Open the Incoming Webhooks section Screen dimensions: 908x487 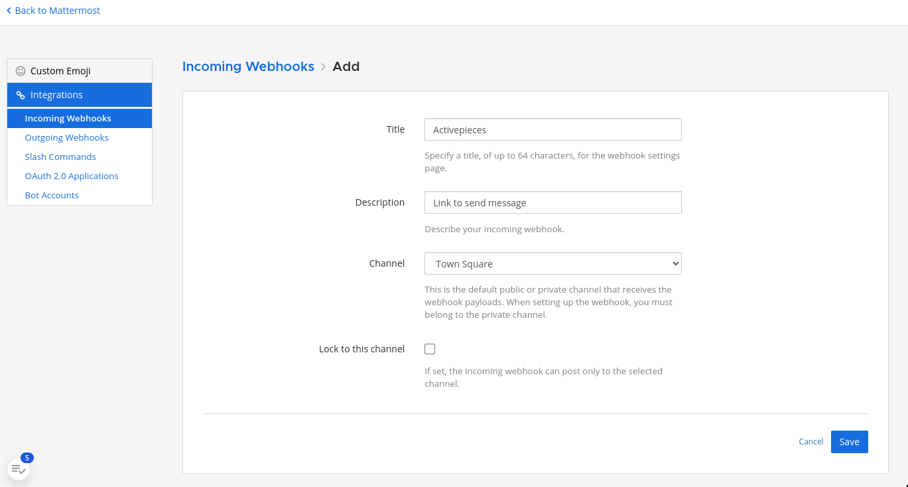pos(68,117)
